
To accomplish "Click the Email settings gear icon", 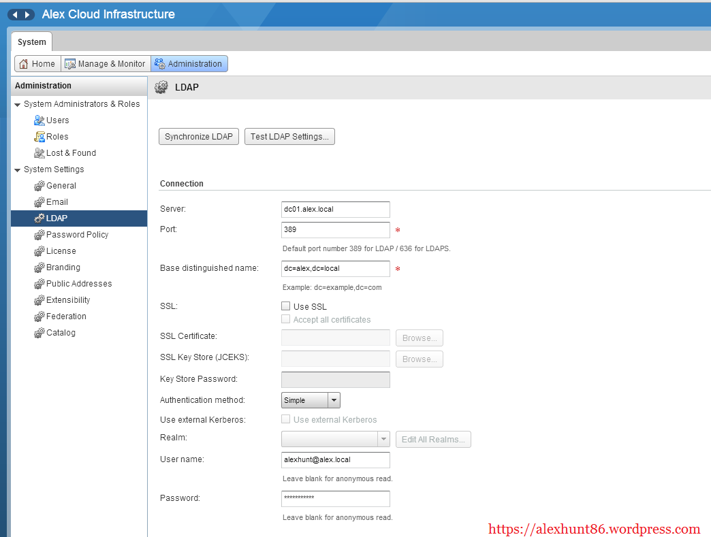I will [x=39, y=202].
